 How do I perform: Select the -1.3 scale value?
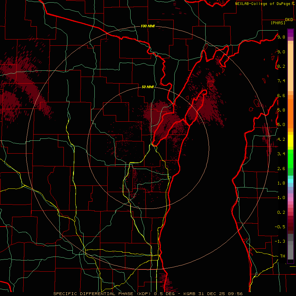pos(280,241)
